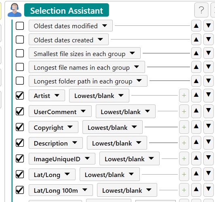Move Oldest dates modified rule up
This screenshot has width=215, height=202.
point(196,26)
